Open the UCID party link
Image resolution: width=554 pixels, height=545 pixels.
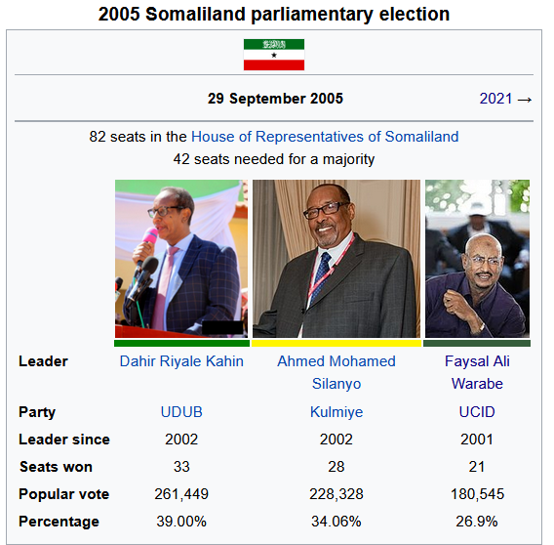coord(477,412)
